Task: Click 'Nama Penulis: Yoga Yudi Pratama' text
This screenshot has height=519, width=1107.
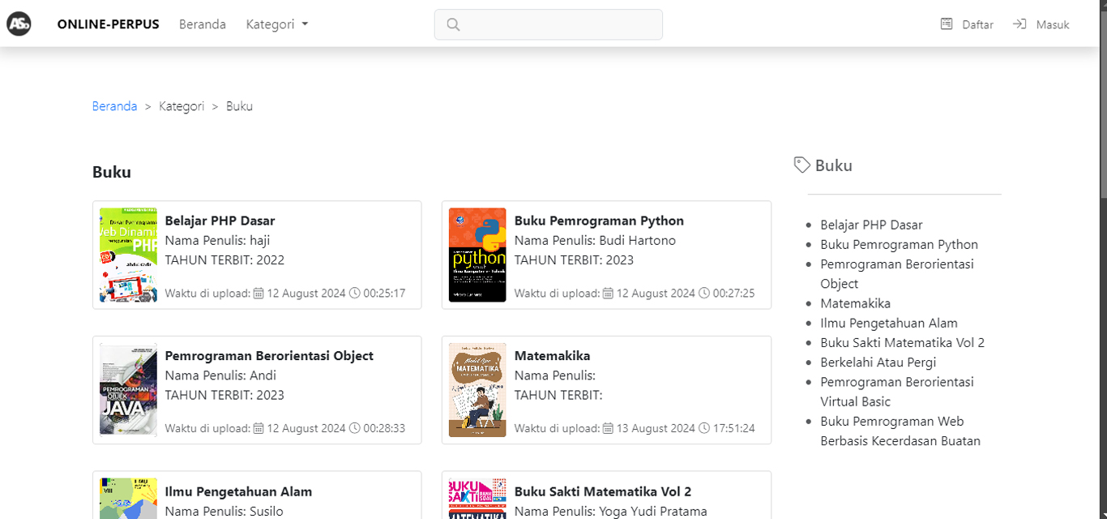Action: click(x=611, y=511)
